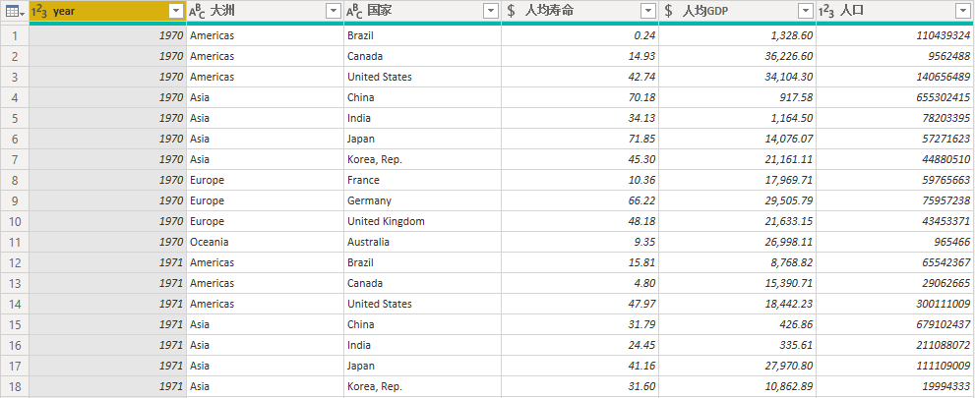Show filter options for 人口 column

pyautogui.click(x=962, y=11)
